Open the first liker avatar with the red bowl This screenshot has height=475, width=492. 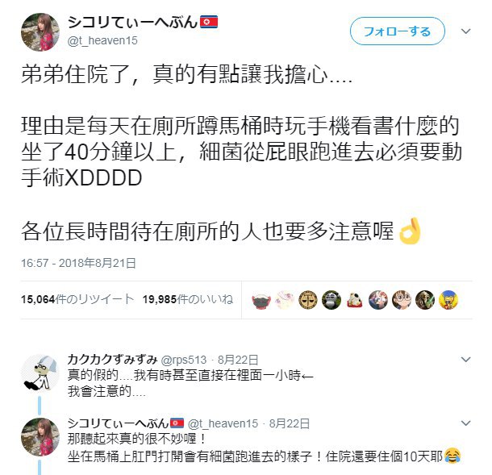click(261, 300)
